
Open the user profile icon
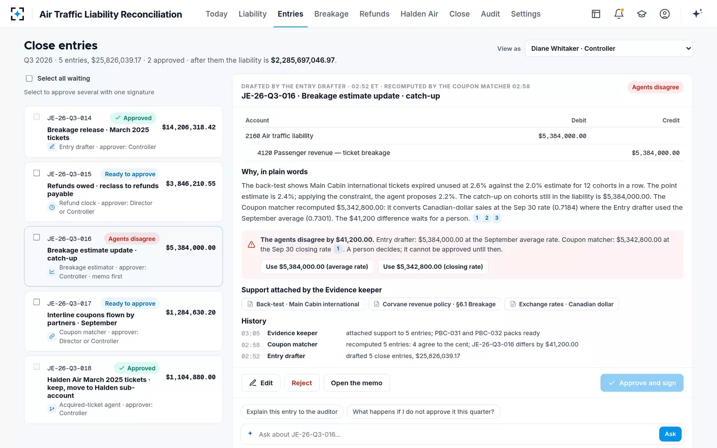tap(665, 14)
